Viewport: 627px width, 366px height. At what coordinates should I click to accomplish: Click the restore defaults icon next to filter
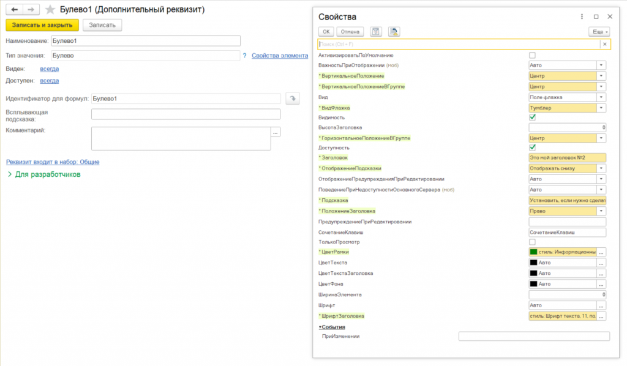pos(394,31)
